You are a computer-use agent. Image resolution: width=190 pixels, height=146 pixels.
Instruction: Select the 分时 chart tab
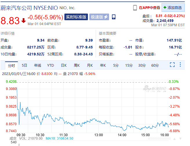pyautogui.click(x=11, y=65)
